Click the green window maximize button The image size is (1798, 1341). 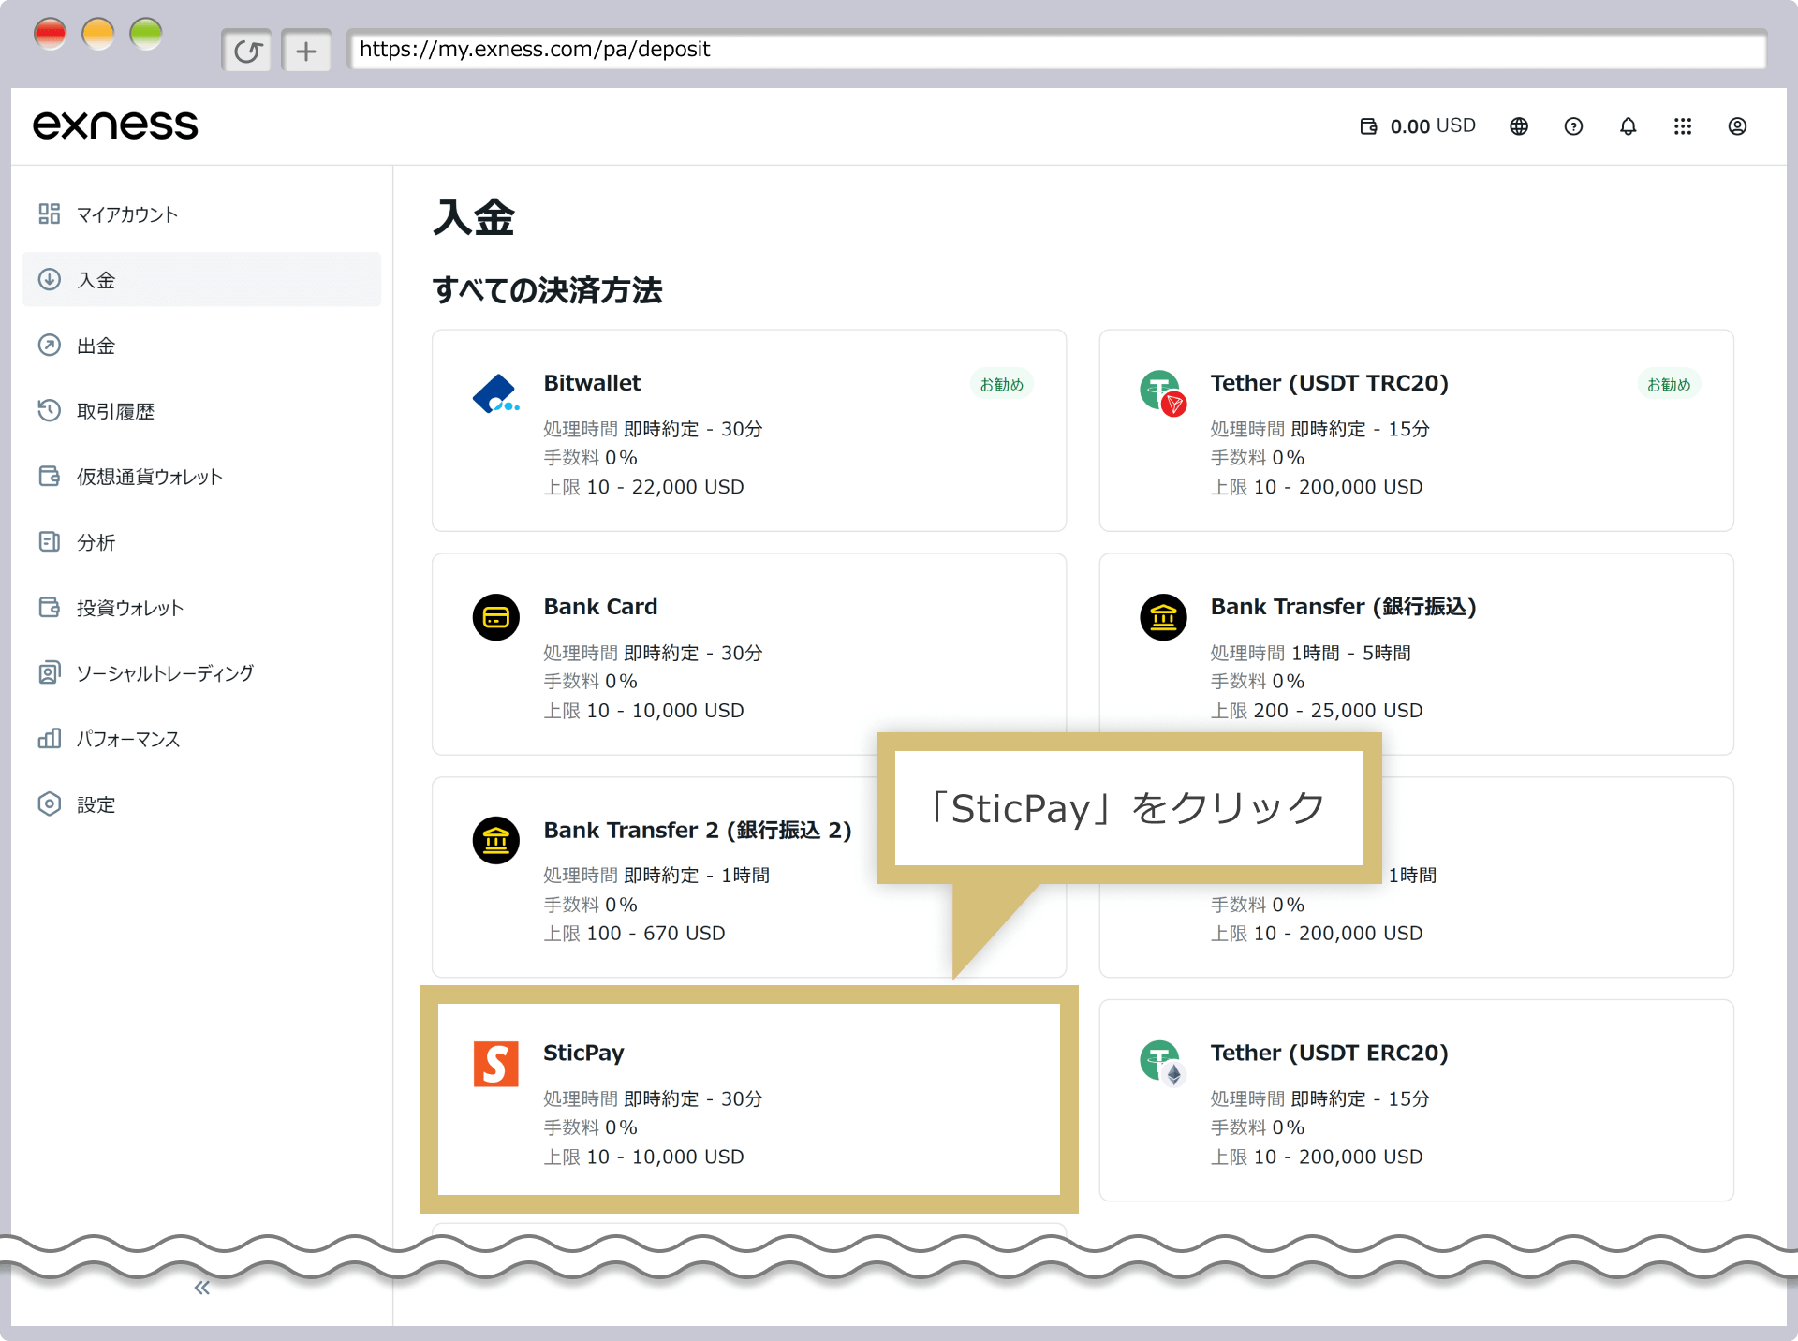[145, 34]
